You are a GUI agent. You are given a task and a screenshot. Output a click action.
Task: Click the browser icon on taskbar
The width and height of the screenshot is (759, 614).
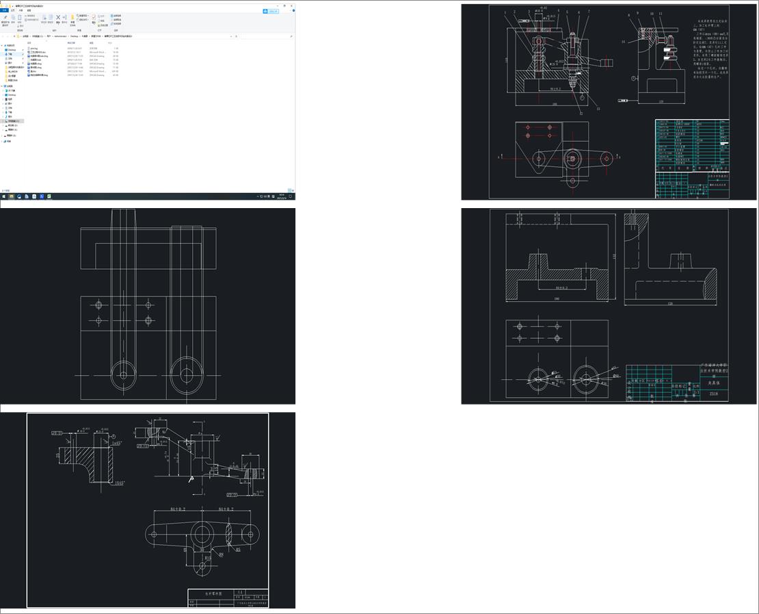19,196
